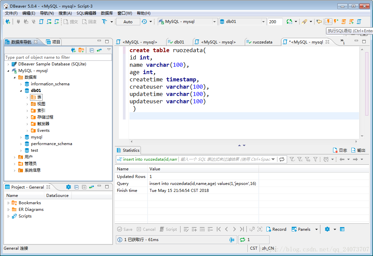Click new folder icon in database navigator toolbar

pos(81,50)
